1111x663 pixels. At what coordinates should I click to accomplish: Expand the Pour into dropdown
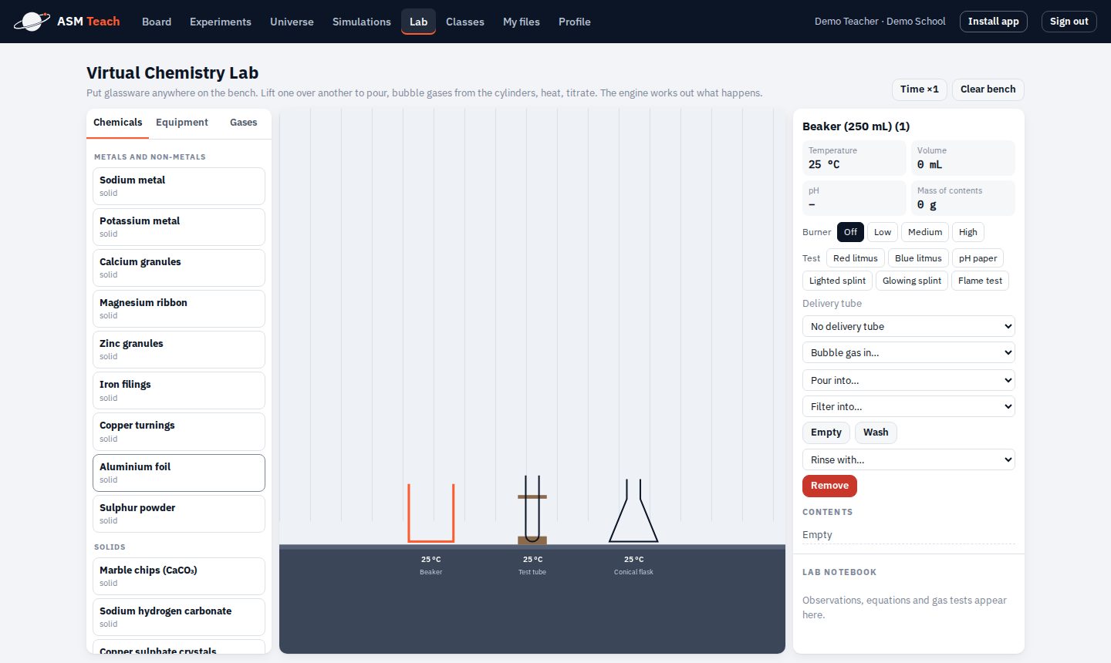[x=909, y=380]
